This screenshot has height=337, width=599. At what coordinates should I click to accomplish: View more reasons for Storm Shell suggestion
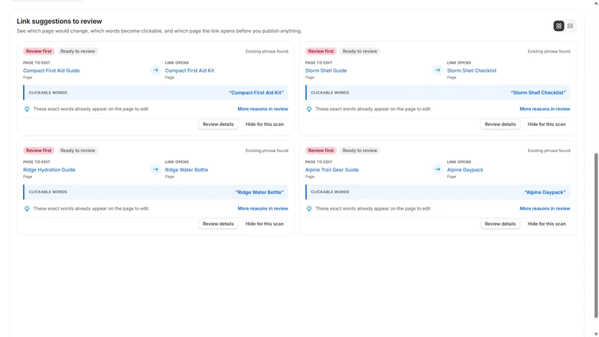click(x=545, y=109)
